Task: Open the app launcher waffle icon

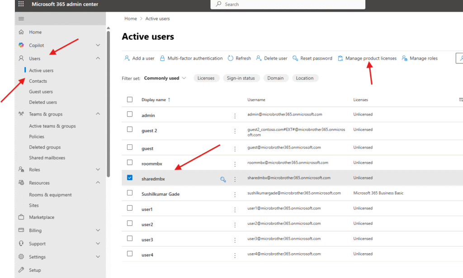Action: (x=21, y=5)
